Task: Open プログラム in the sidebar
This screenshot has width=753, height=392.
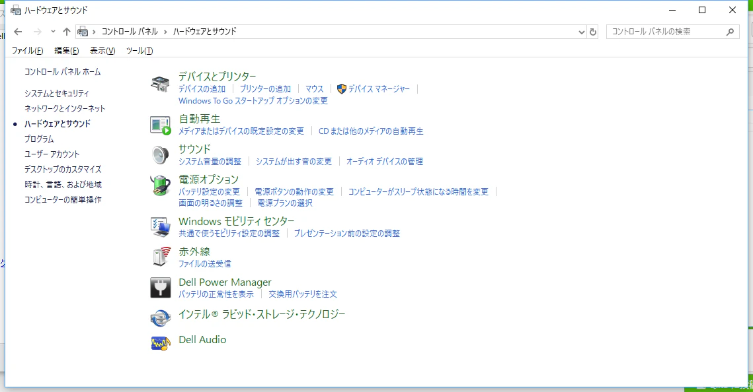Action: pyautogui.click(x=39, y=139)
